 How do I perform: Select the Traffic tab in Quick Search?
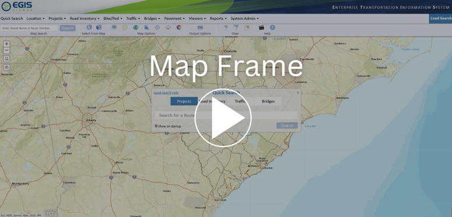(240, 101)
